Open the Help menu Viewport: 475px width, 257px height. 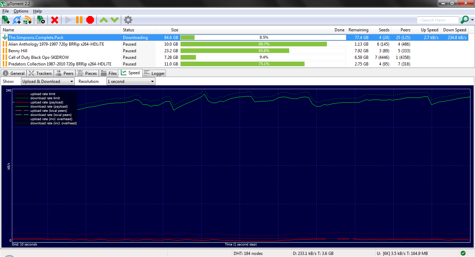[x=37, y=11]
